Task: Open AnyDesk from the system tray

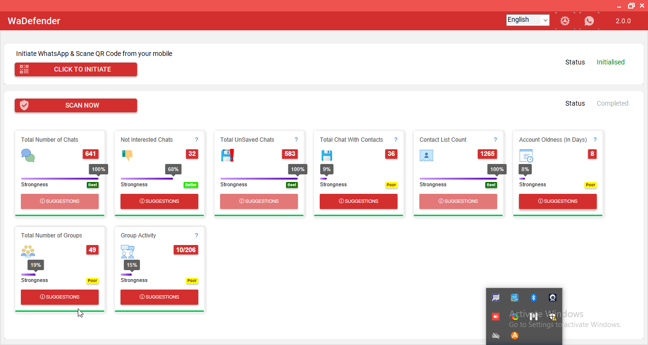Action: pos(496,316)
